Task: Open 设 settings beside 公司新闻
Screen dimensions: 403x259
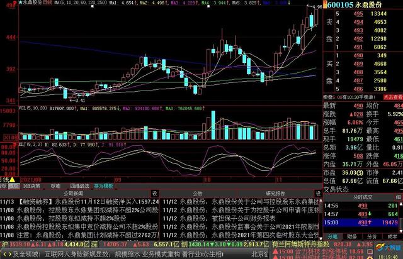Action: [x=155, y=193]
